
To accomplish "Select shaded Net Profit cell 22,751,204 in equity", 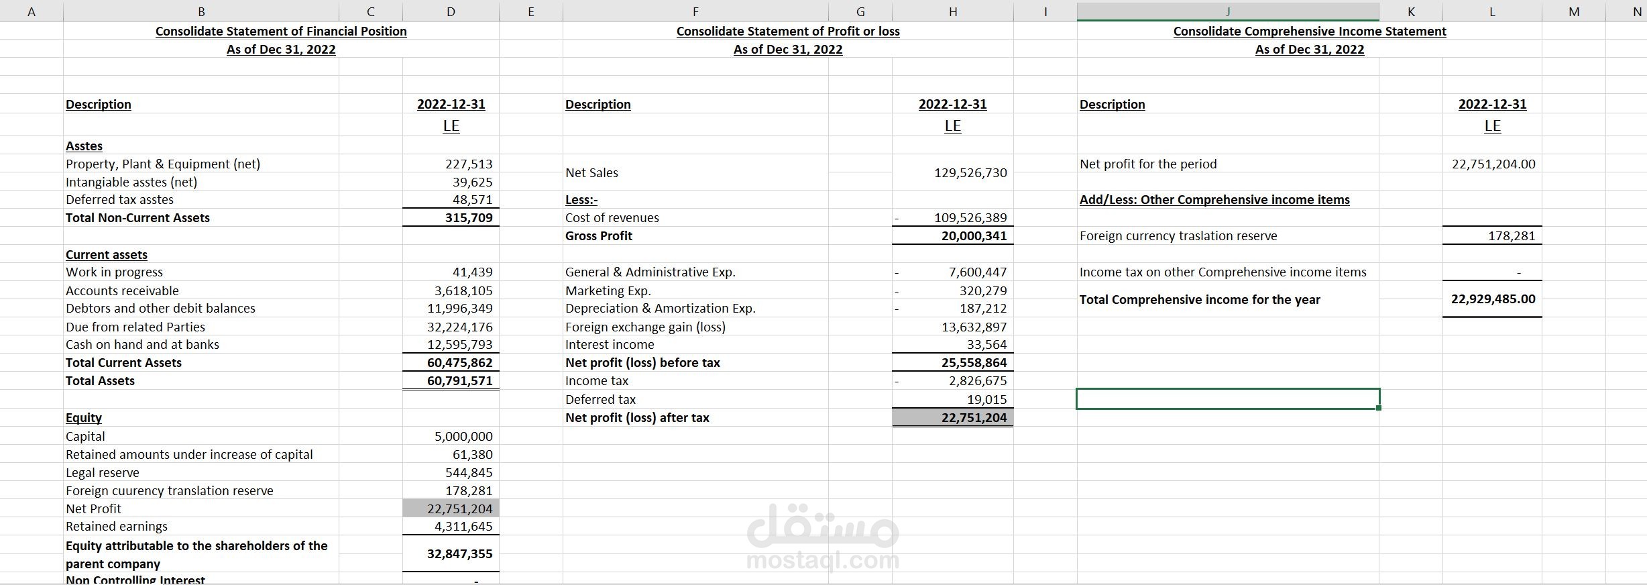I will 451,509.
